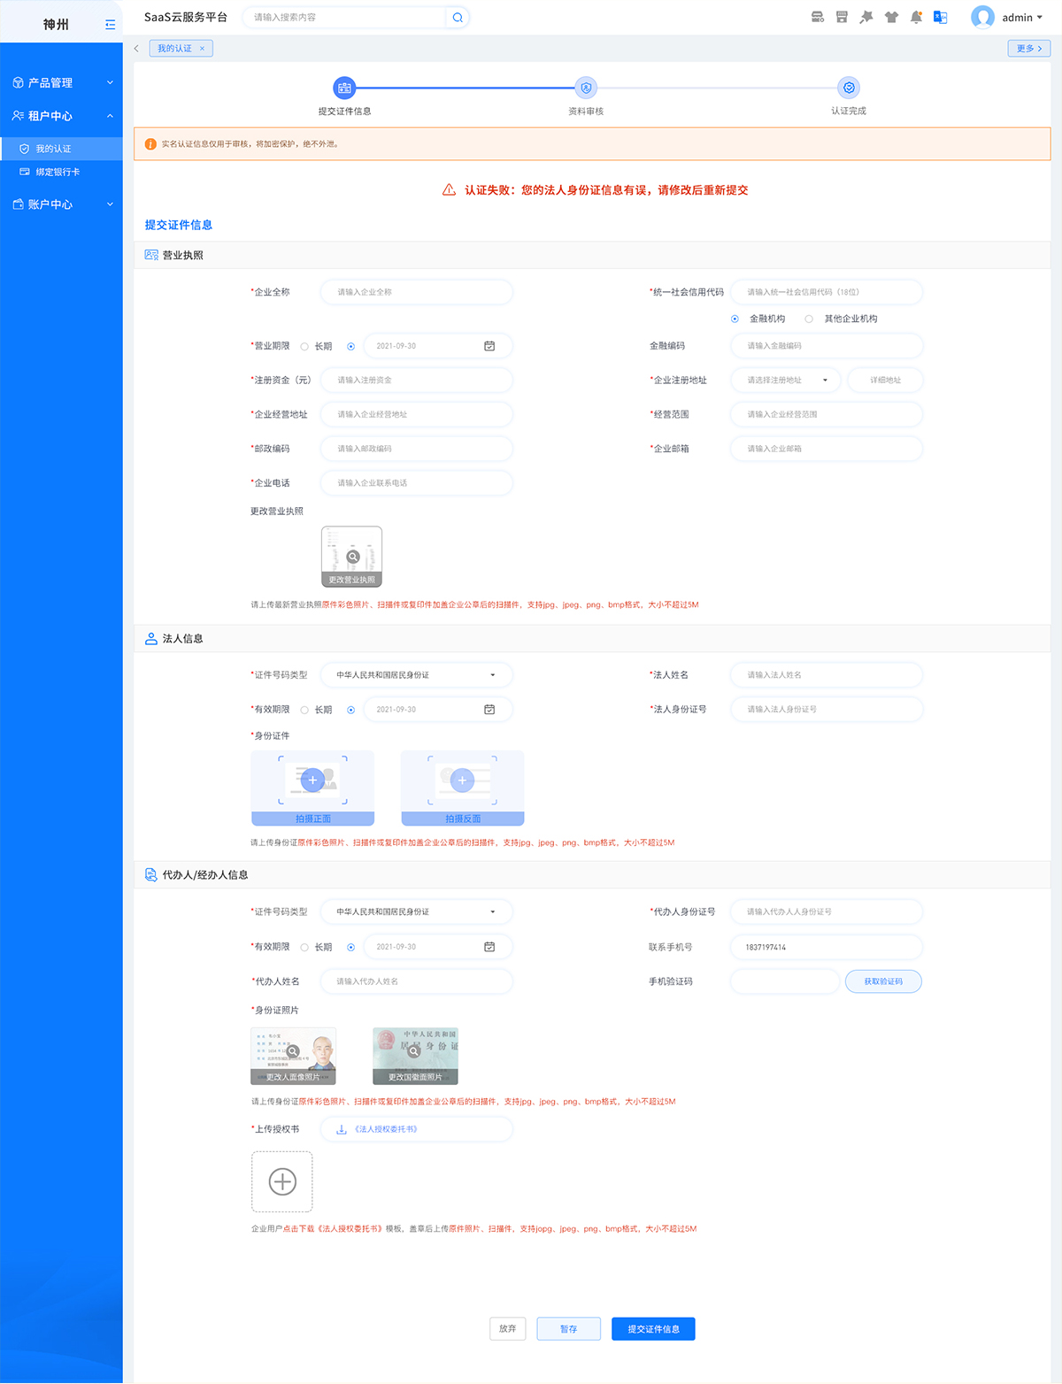Select 金融机构 radio button
Image resolution: width=1062 pixels, height=1384 pixels.
tap(735, 319)
